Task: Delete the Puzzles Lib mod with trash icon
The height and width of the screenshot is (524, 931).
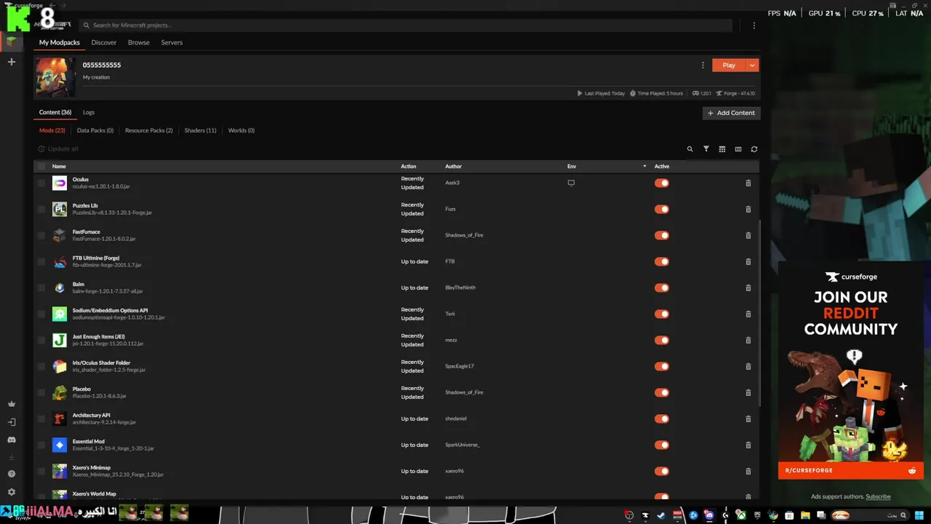Action: [748, 210]
